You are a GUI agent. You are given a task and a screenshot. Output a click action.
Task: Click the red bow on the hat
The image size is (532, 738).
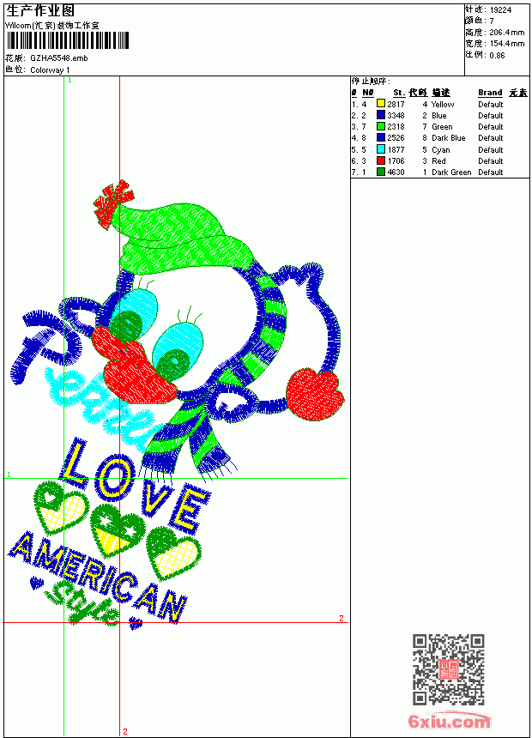click(x=112, y=205)
